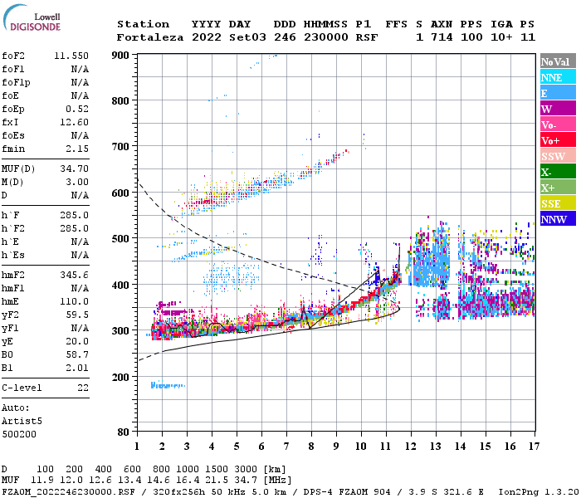581x498 pixels.
Task: Click the AXN value 714
Action: [x=442, y=37]
